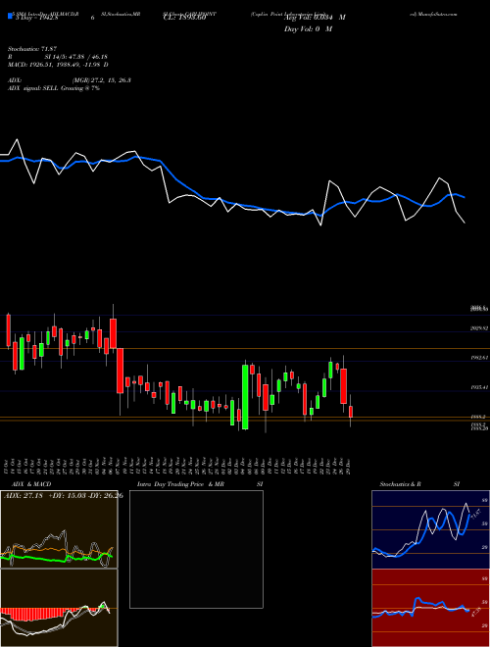Click the 'SI 14/3: 47.38 / 46.18' reading
Image resolution: width=490 pixels, height=647 pixels.
[76, 57]
